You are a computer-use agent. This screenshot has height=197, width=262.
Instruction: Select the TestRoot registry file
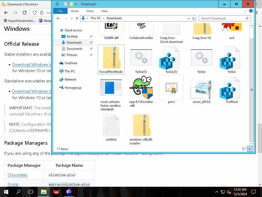(232, 91)
